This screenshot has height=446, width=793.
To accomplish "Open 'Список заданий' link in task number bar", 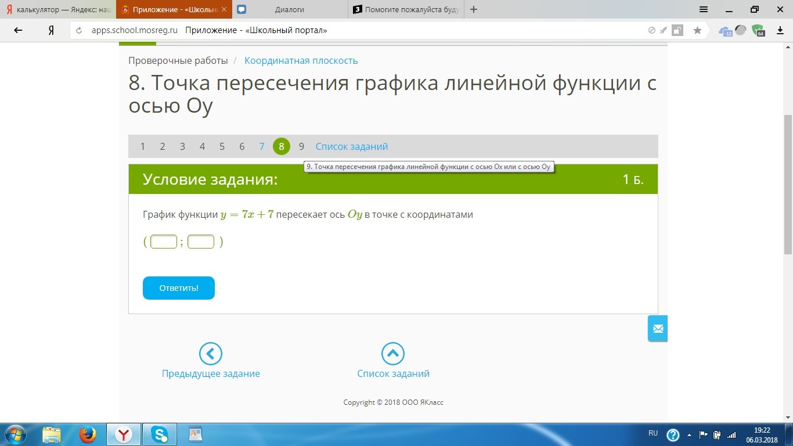I will tap(352, 146).
